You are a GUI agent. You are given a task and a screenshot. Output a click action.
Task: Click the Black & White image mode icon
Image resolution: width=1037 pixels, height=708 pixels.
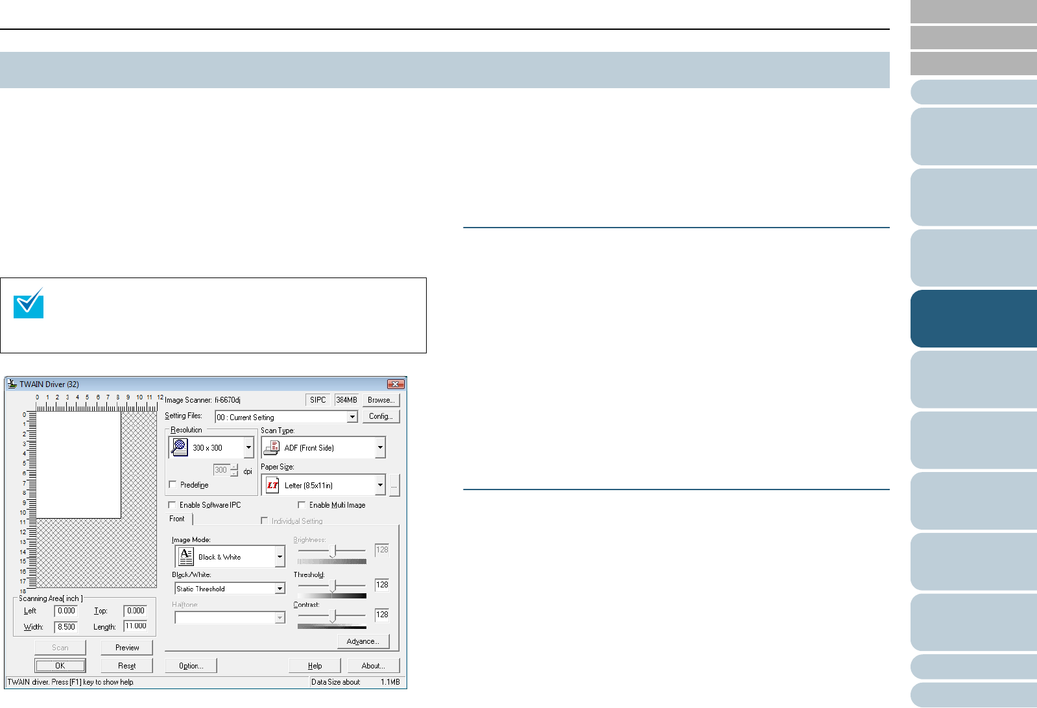point(186,556)
